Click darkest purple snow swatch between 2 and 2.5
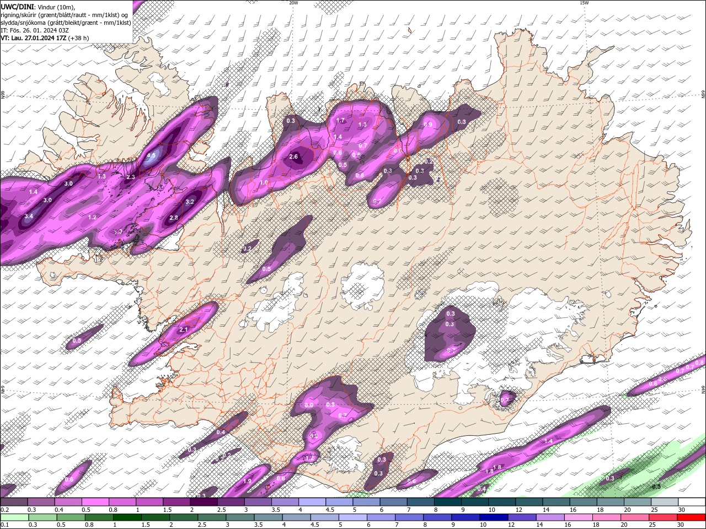The image size is (706, 529). pos(204,502)
